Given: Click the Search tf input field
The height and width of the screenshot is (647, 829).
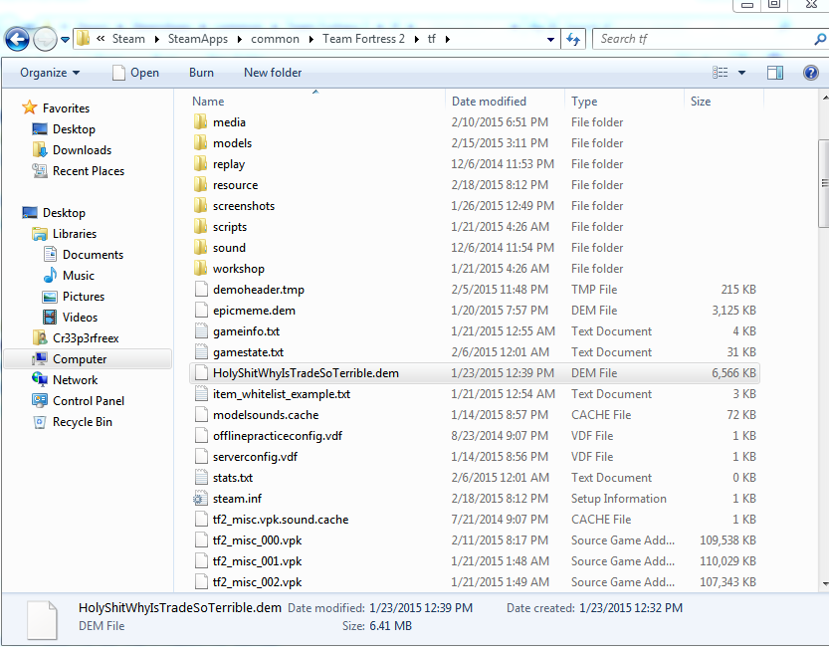Looking at the screenshot, I should click(704, 39).
